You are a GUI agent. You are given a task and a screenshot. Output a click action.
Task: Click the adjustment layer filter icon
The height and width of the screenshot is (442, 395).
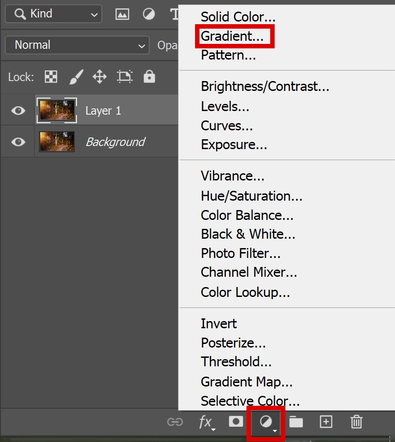tap(149, 14)
